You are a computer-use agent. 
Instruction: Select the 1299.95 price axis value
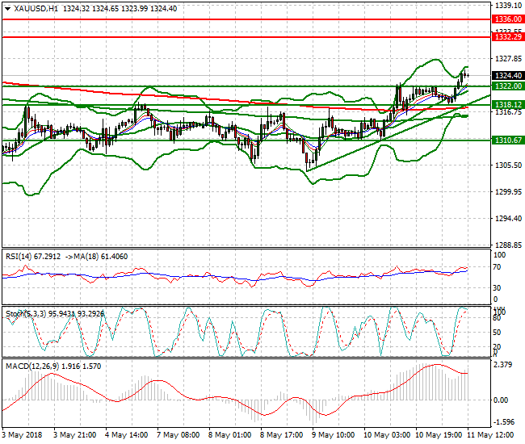pos(508,191)
